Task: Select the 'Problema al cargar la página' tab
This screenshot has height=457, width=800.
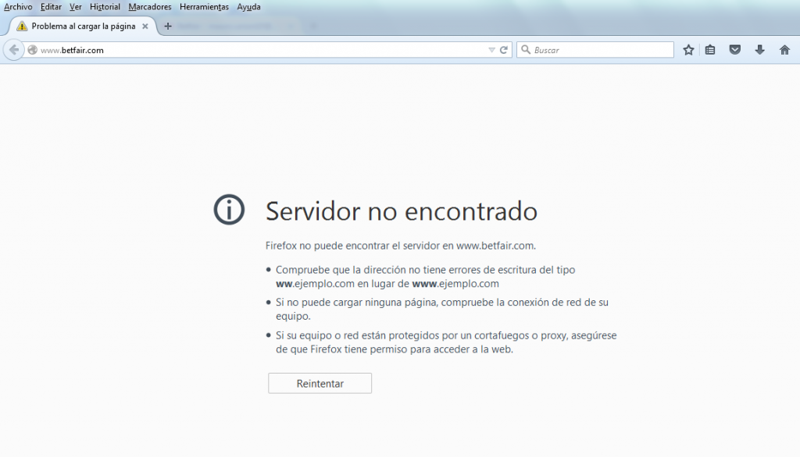Action: tap(83, 26)
